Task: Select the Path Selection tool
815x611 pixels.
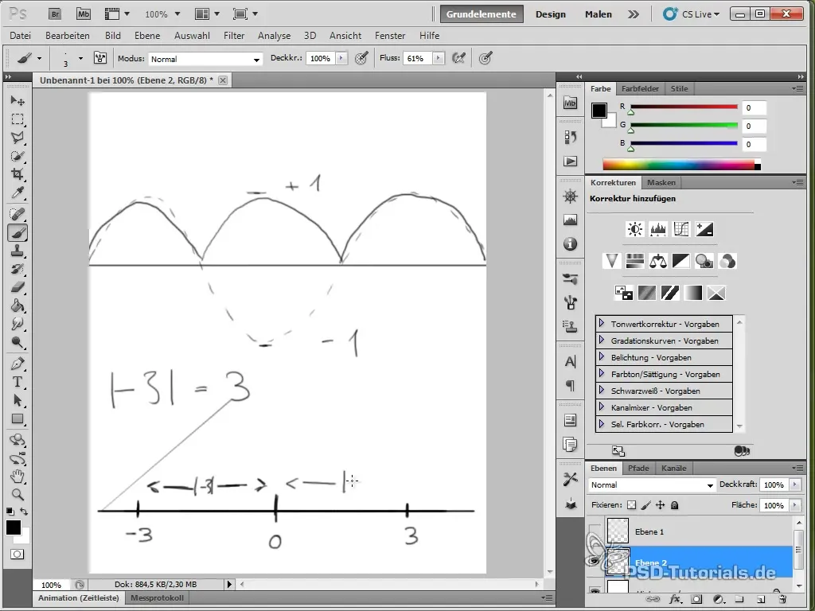Action: click(x=18, y=401)
